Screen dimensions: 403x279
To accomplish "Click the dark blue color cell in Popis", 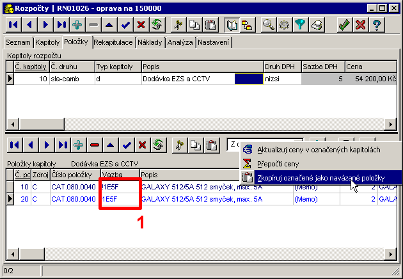I will pyautogui.click(x=249, y=78).
